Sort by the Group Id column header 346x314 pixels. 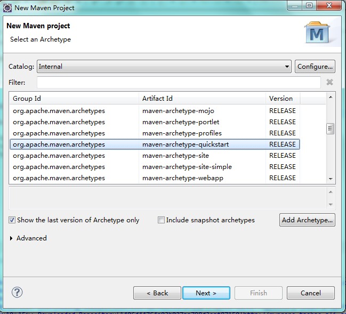point(74,99)
